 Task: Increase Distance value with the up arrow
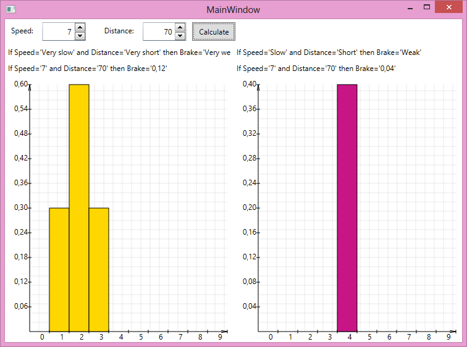[180, 27]
